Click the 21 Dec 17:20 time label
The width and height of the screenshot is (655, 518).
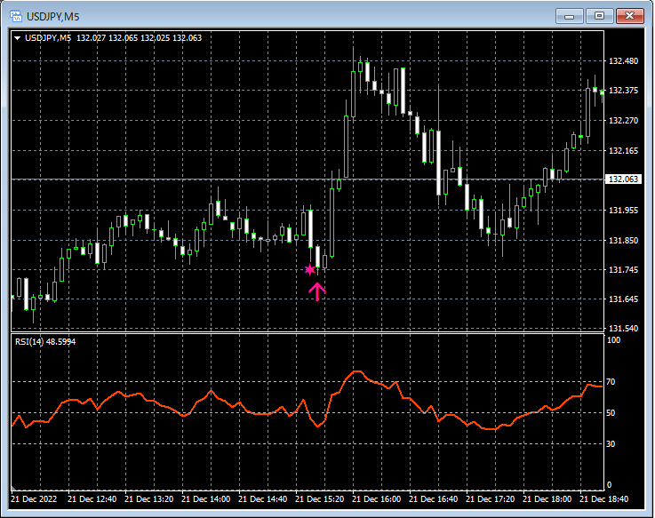(x=490, y=498)
